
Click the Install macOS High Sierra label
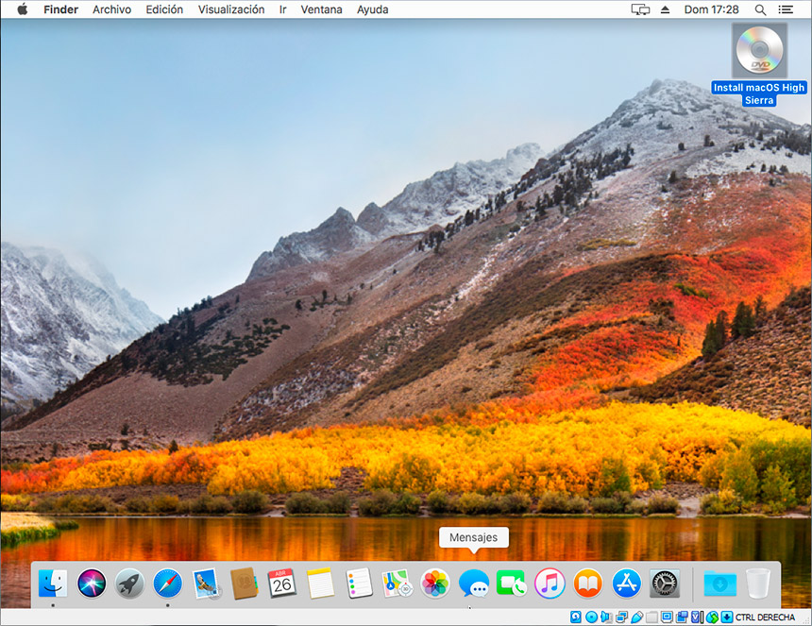(x=759, y=93)
